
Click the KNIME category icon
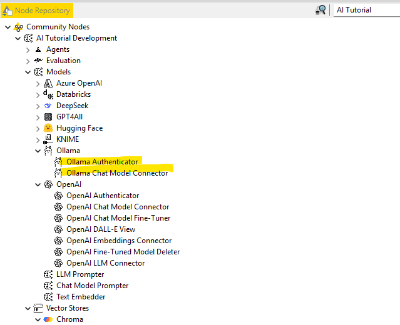pos(48,139)
